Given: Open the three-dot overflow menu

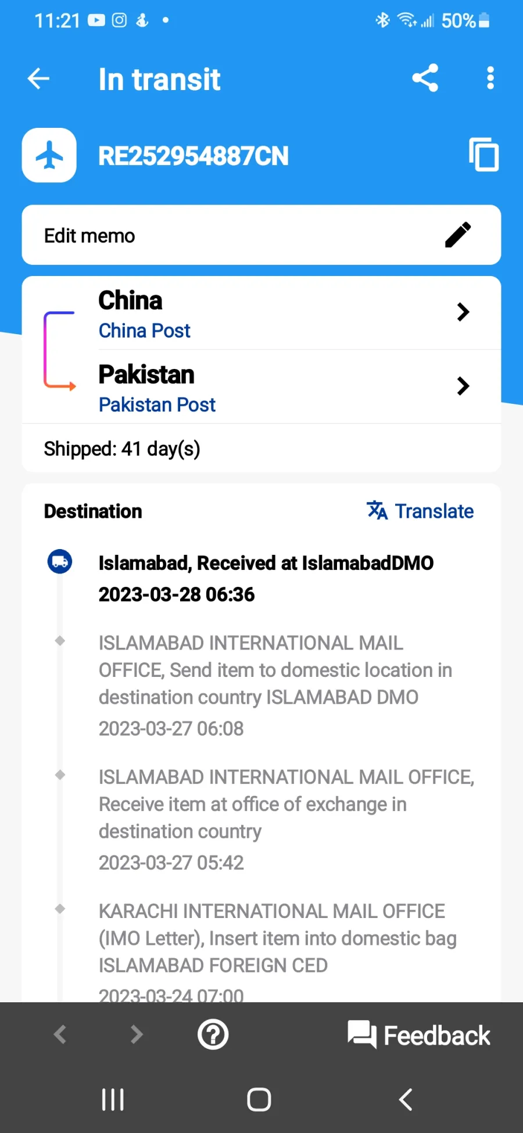Looking at the screenshot, I should [490, 78].
